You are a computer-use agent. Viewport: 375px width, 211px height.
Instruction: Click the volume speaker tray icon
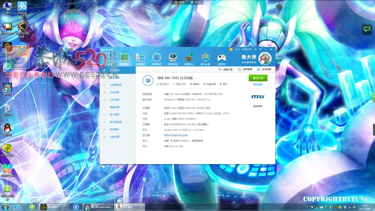point(354,207)
